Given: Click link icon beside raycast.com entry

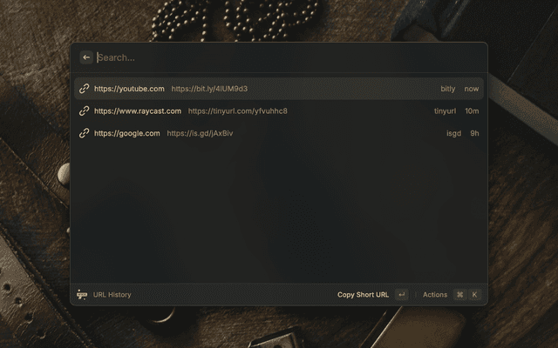Looking at the screenshot, I should coord(84,110).
